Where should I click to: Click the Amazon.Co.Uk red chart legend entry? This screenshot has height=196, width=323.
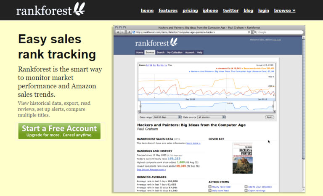pyautogui.click(x=228, y=68)
